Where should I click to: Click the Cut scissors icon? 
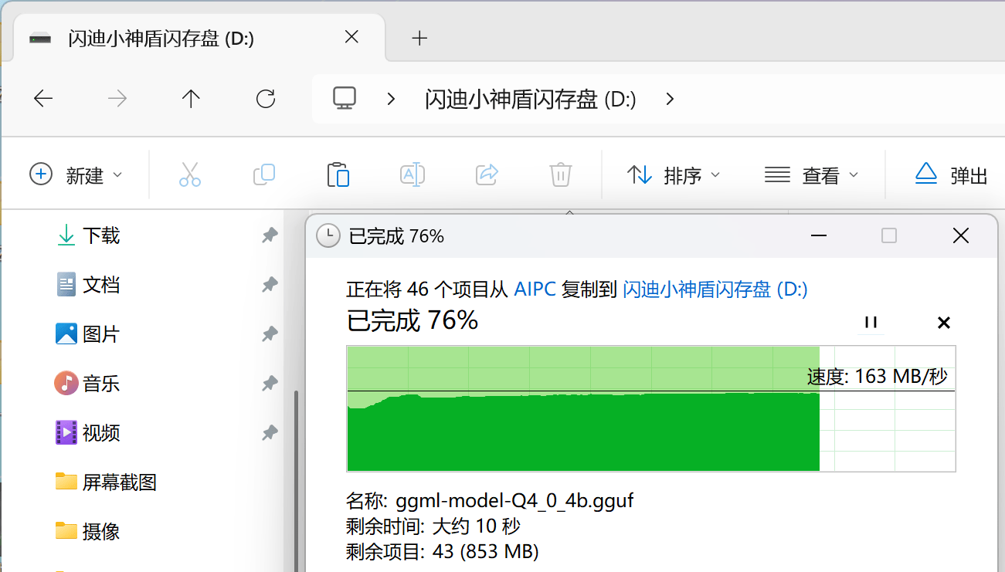click(189, 175)
